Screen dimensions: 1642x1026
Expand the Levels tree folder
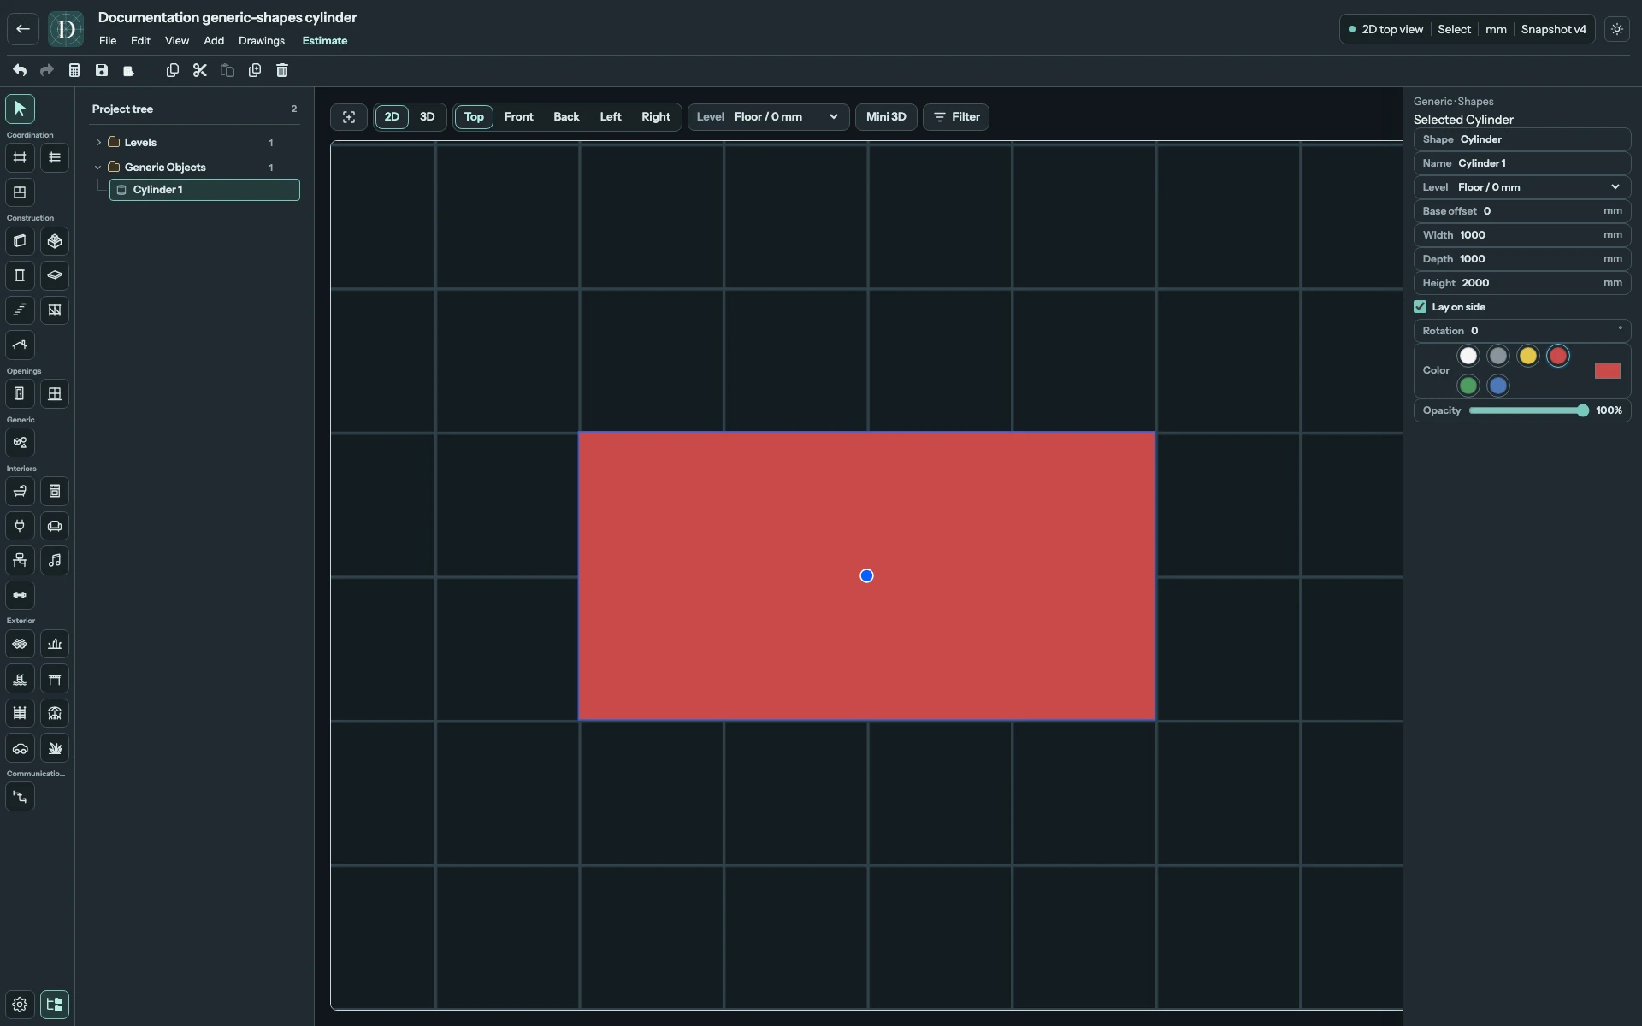pyautogui.click(x=98, y=143)
